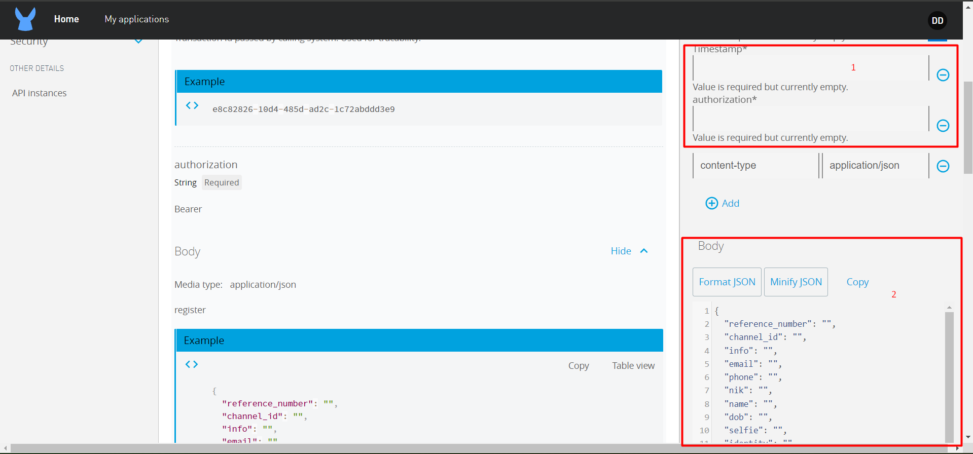Screen dimensions: 973x454
Task: Copy the request body next to Minify JSON
Action: tap(857, 282)
